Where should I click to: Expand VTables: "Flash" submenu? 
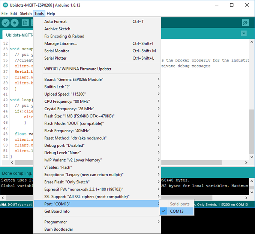[97, 167]
